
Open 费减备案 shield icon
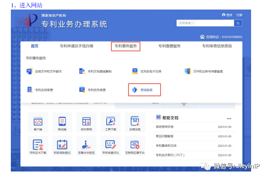pos(135,90)
